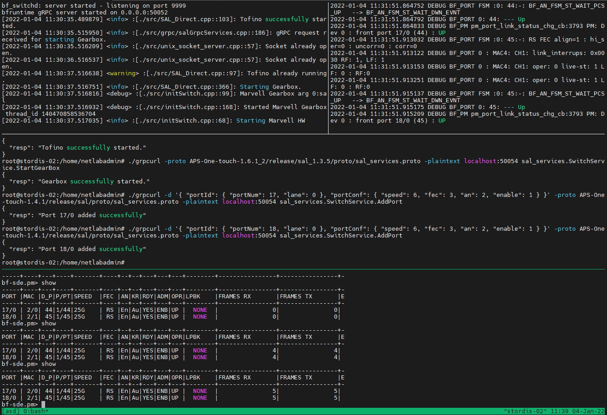The width and height of the screenshot is (607, 415).
Task: Click the 'Gearbox successfully started.' response
Action: point(94,182)
